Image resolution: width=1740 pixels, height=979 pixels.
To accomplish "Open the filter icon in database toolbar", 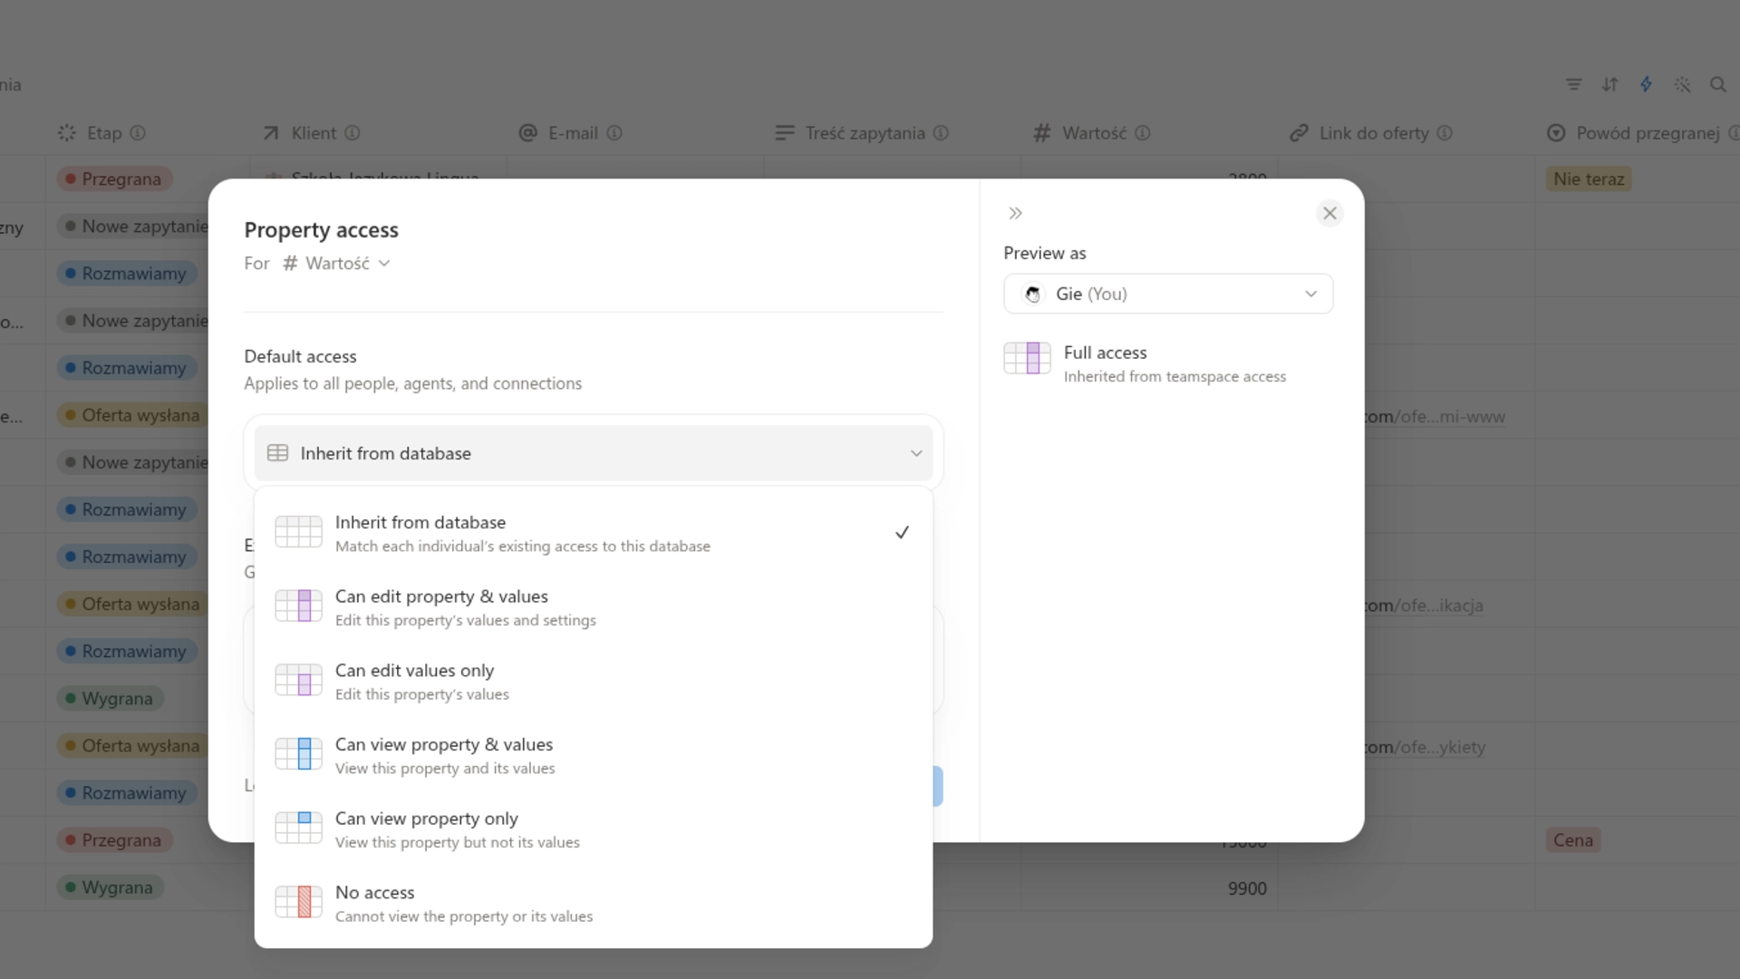I will (x=1574, y=84).
